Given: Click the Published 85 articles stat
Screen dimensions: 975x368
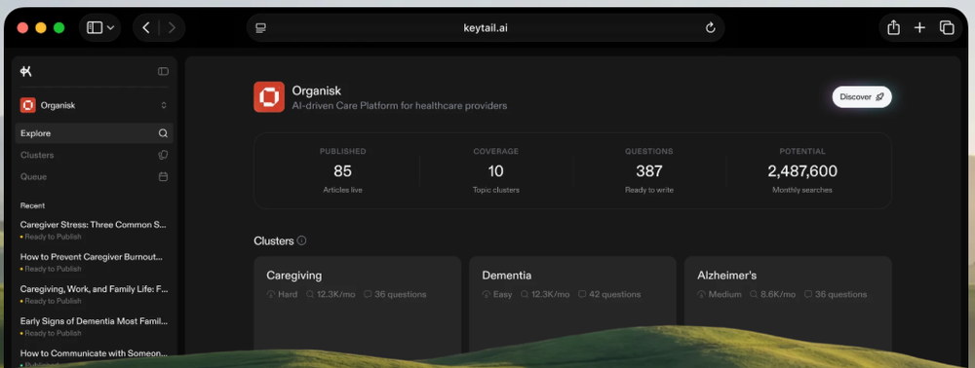Looking at the screenshot, I should tap(342, 170).
